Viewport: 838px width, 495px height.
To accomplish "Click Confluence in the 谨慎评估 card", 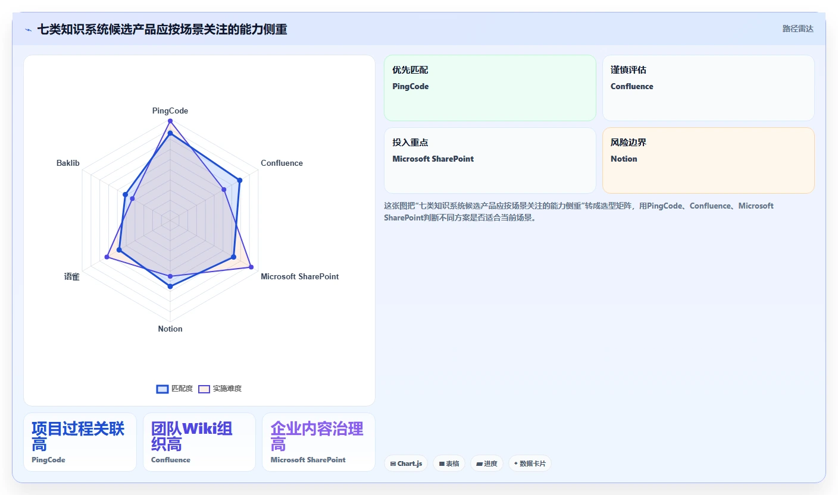I will 632,87.
